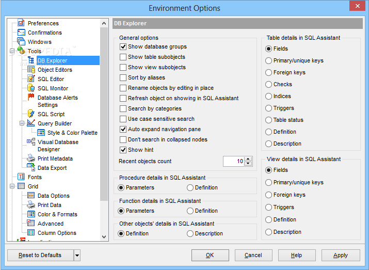Select Column Options in the tree
The image size is (369, 270).
point(57,233)
